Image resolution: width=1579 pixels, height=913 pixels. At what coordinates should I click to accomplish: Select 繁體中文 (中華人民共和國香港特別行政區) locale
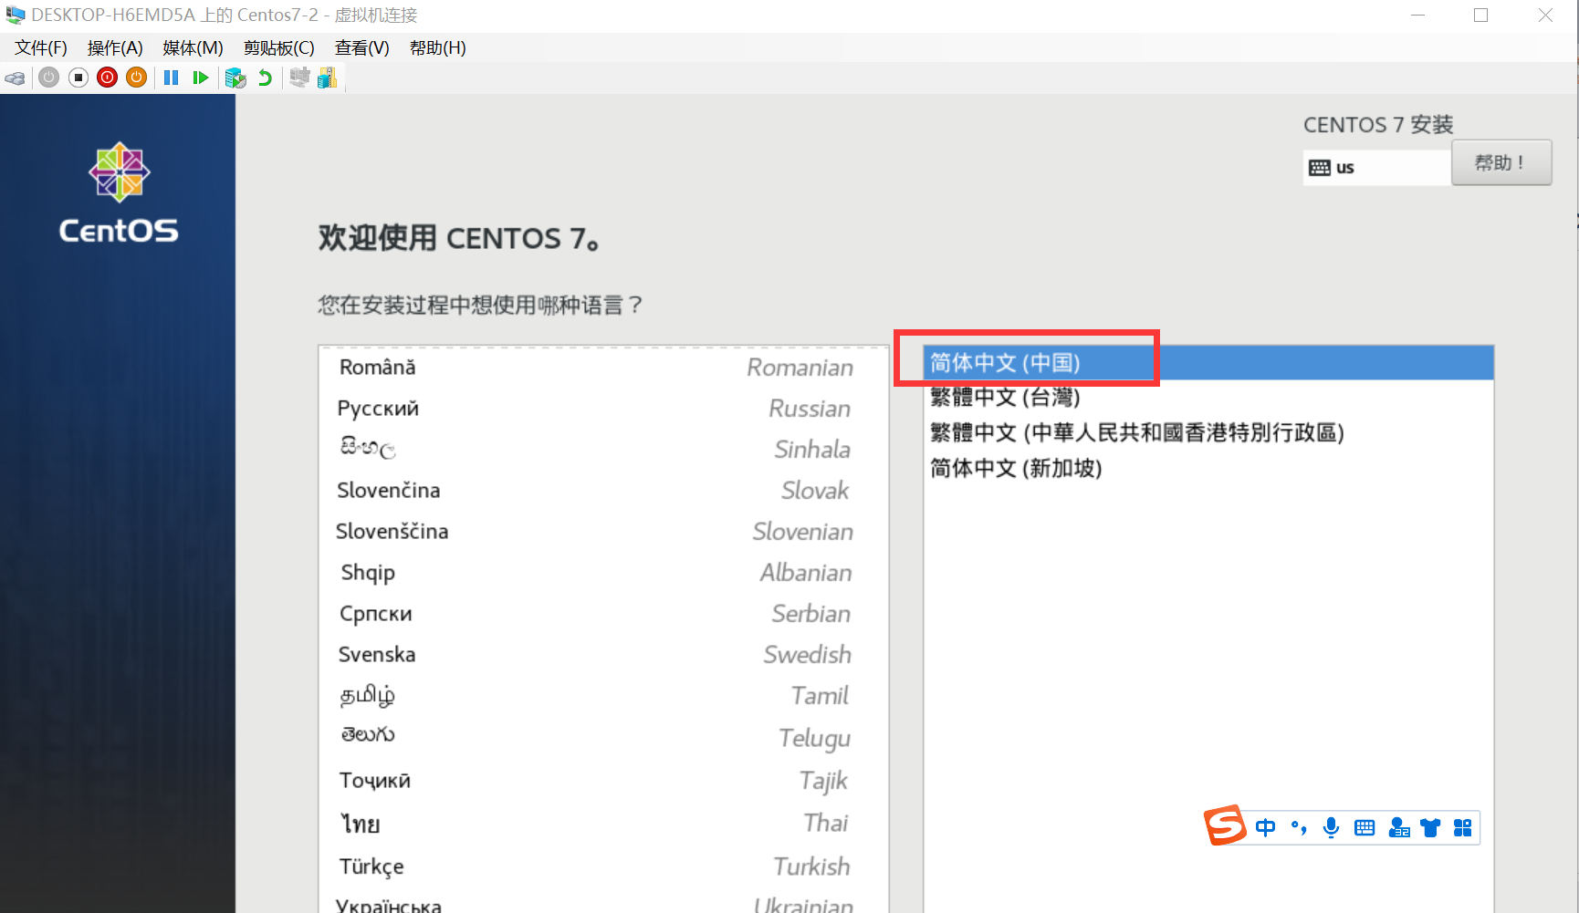coord(1208,432)
